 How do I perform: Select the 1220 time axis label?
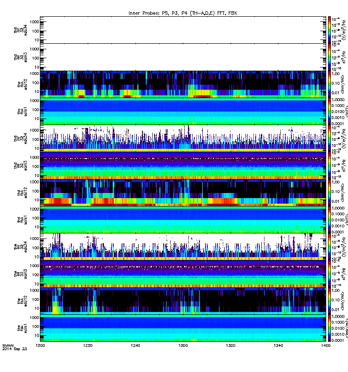coord(88,345)
